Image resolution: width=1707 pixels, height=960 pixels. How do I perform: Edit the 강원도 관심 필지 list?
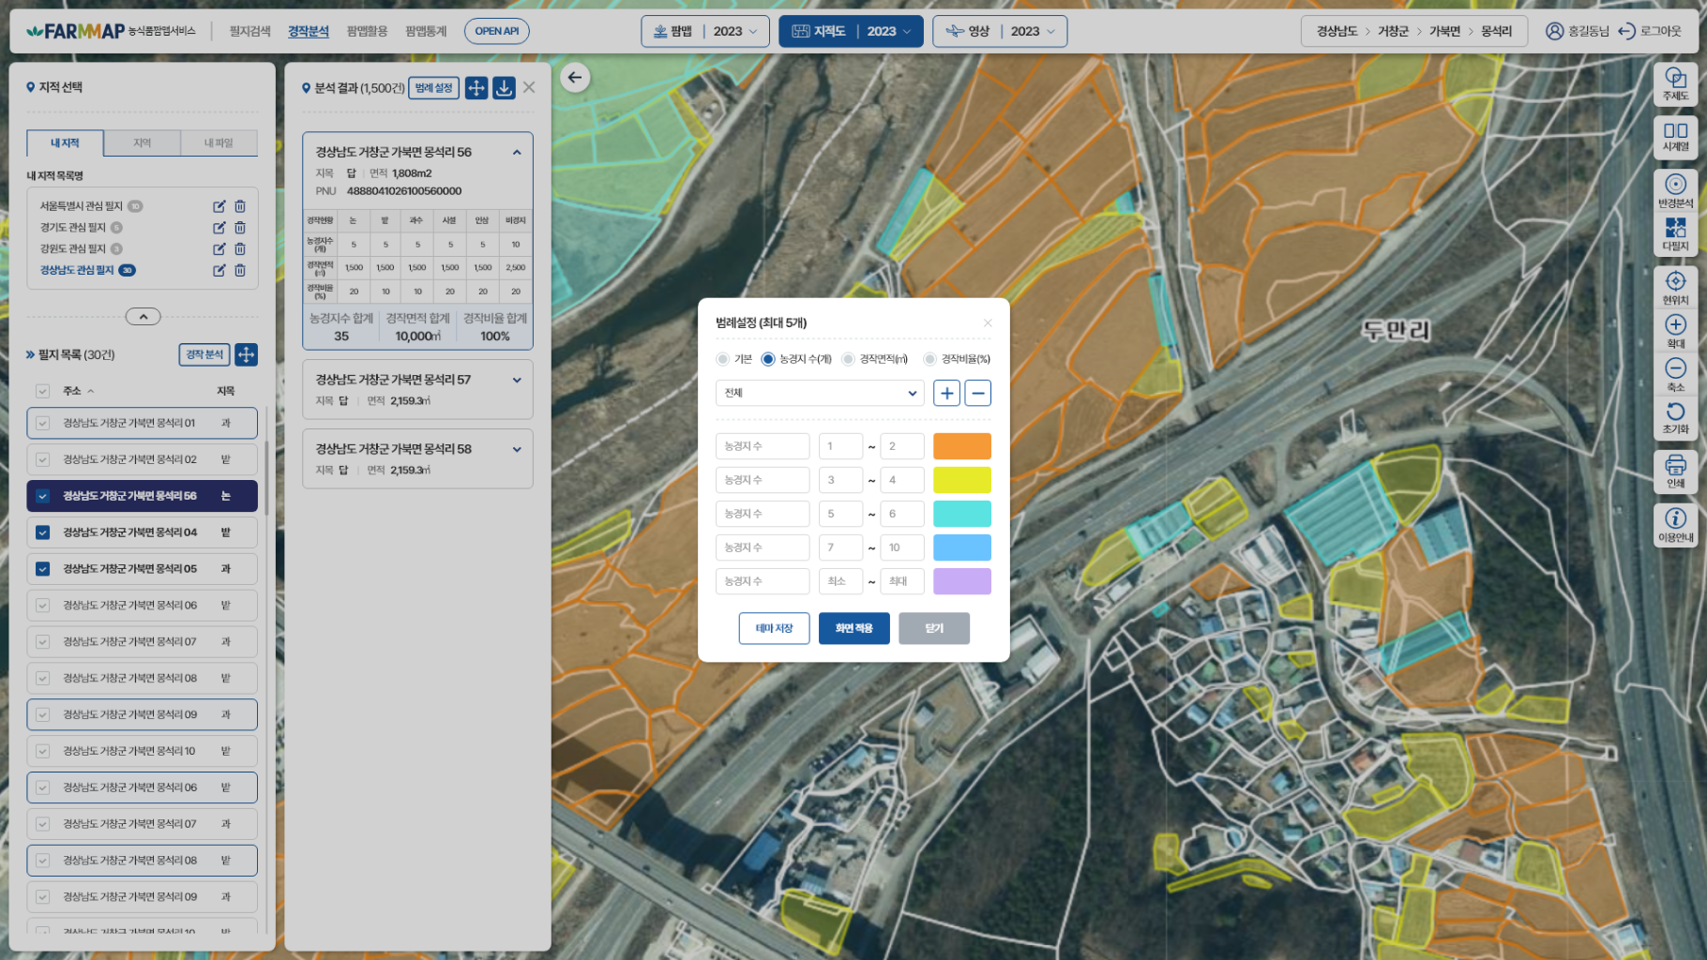pyautogui.click(x=219, y=249)
